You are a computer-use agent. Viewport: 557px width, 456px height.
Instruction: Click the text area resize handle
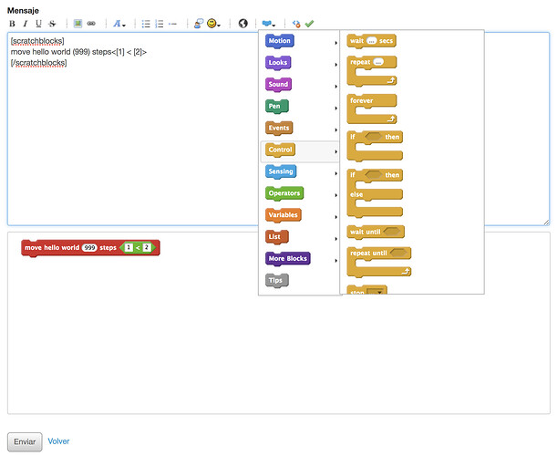pos(546,223)
